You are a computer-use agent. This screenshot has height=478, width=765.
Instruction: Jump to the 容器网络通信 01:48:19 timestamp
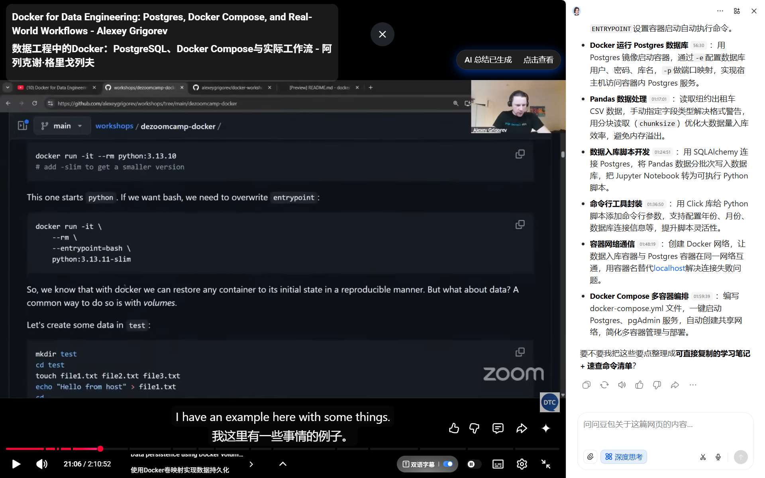[x=647, y=244]
